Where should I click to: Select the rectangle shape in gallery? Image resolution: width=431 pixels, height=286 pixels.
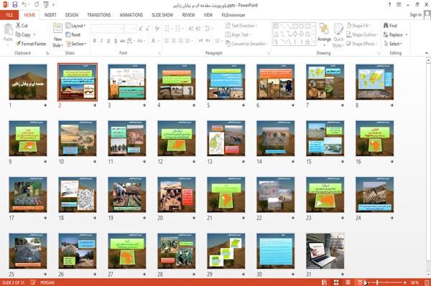coord(295,27)
